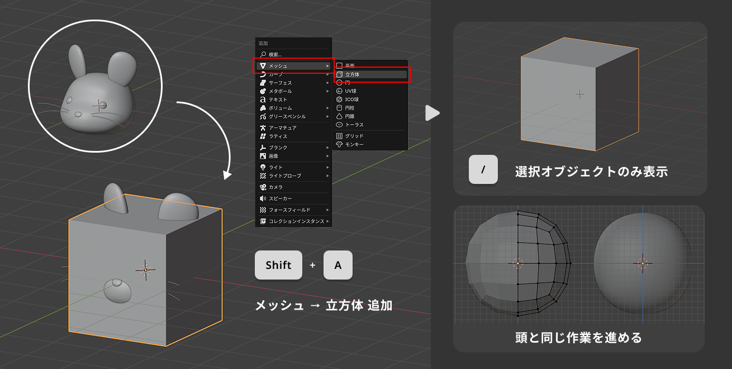Expand the 画像 submenu arrow
Viewport: 732px width, 369px height.
328,156
